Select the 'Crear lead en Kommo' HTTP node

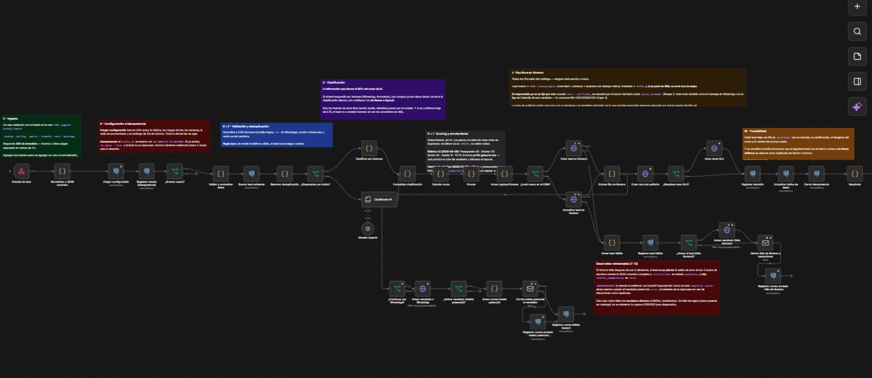(573, 148)
